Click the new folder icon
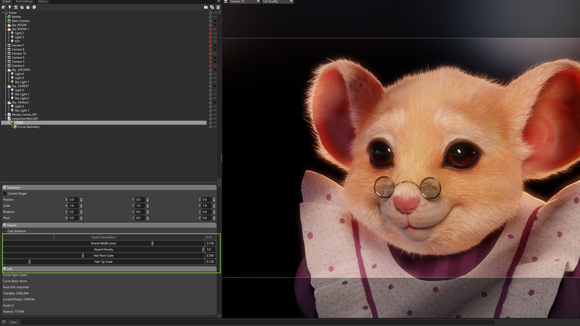This screenshot has height=326, width=580. tap(206, 7)
